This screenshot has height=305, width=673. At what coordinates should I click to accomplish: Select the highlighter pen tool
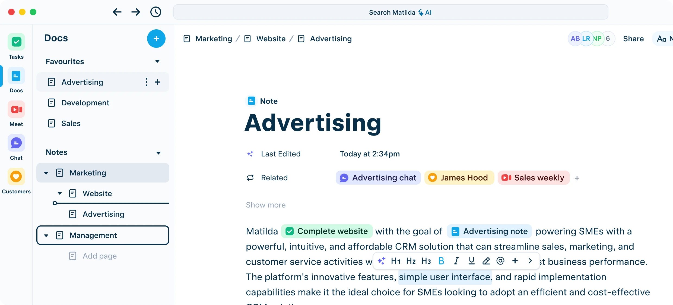click(x=486, y=261)
